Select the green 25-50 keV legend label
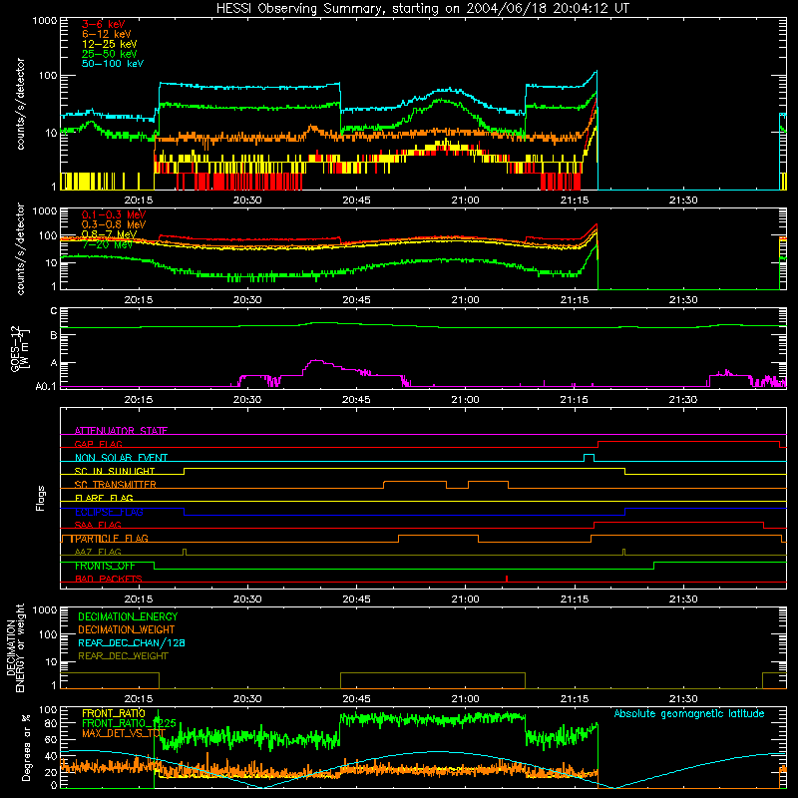 point(110,54)
